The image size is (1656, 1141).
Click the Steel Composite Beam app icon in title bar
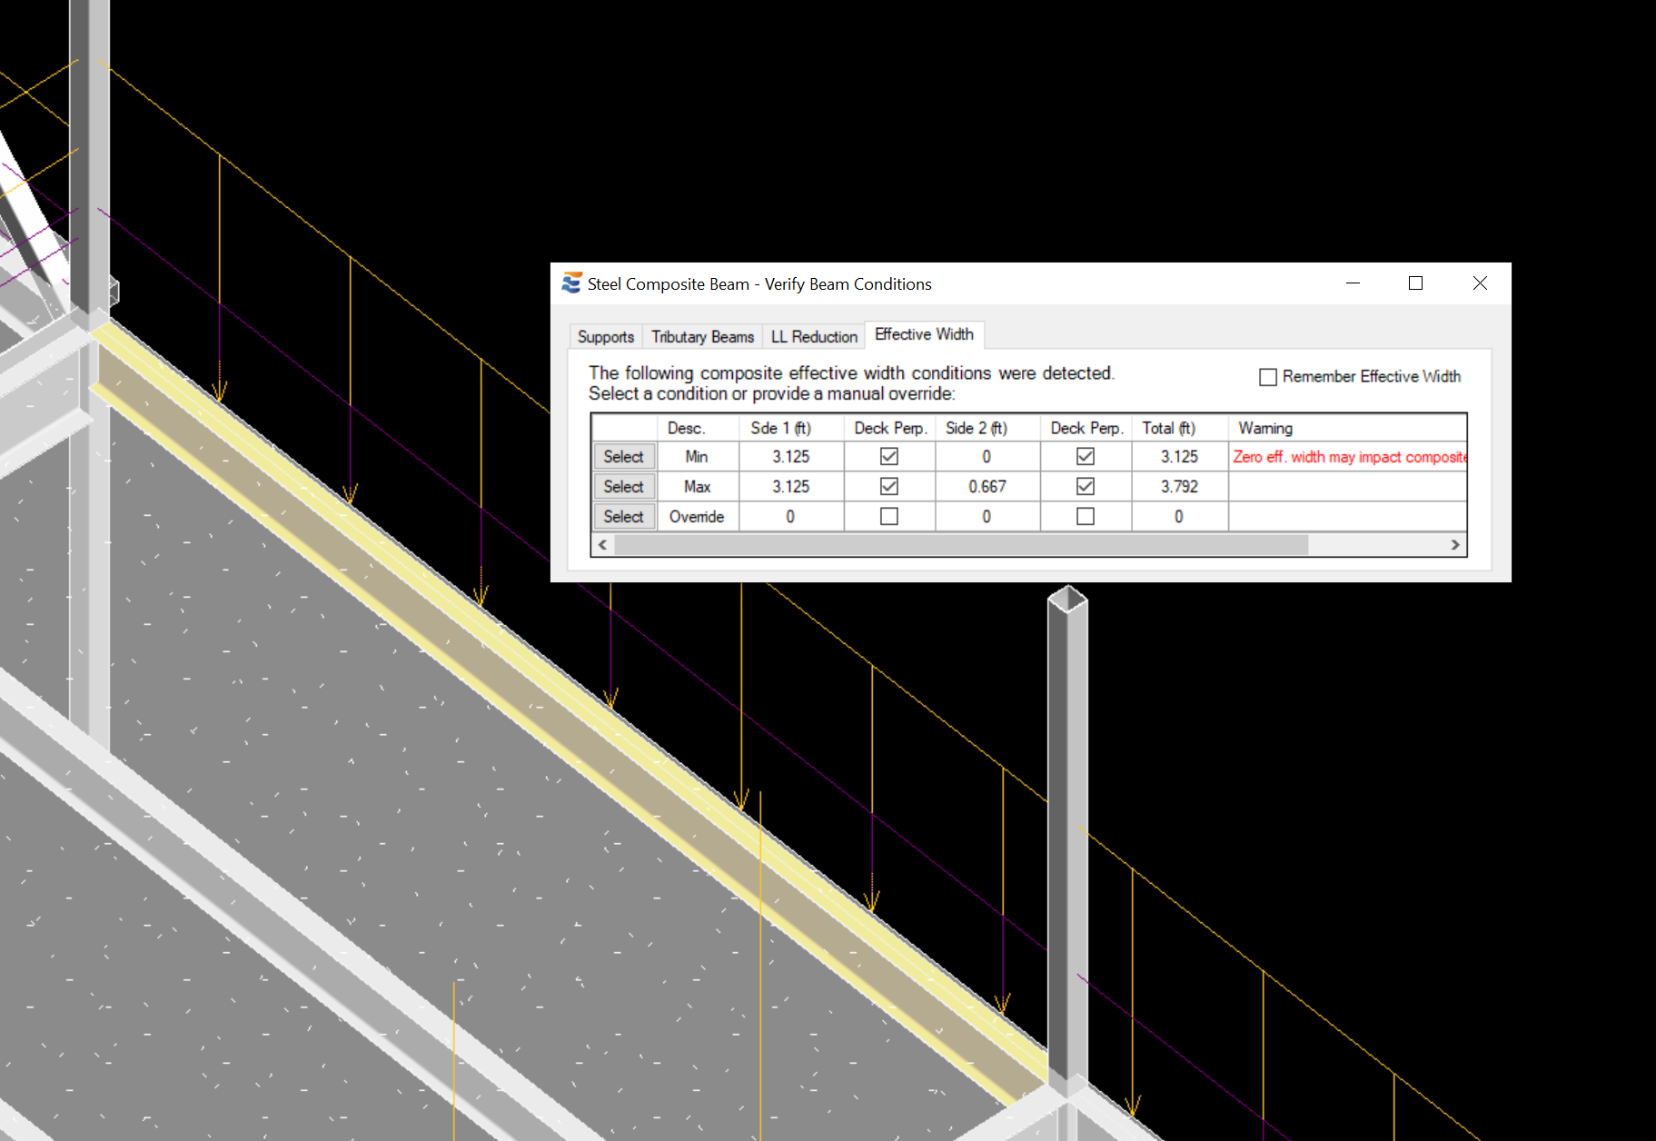[570, 283]
